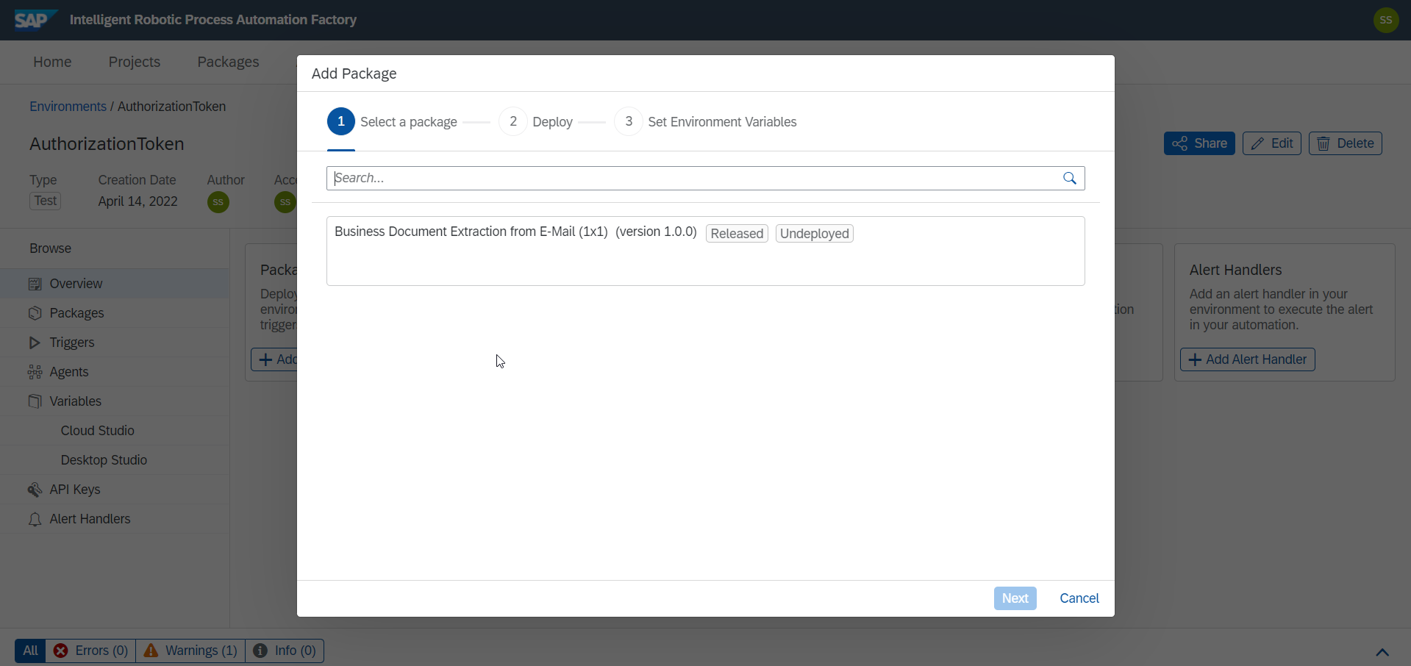
Task: Click the Overview sidebar icon
Action: 35,284
